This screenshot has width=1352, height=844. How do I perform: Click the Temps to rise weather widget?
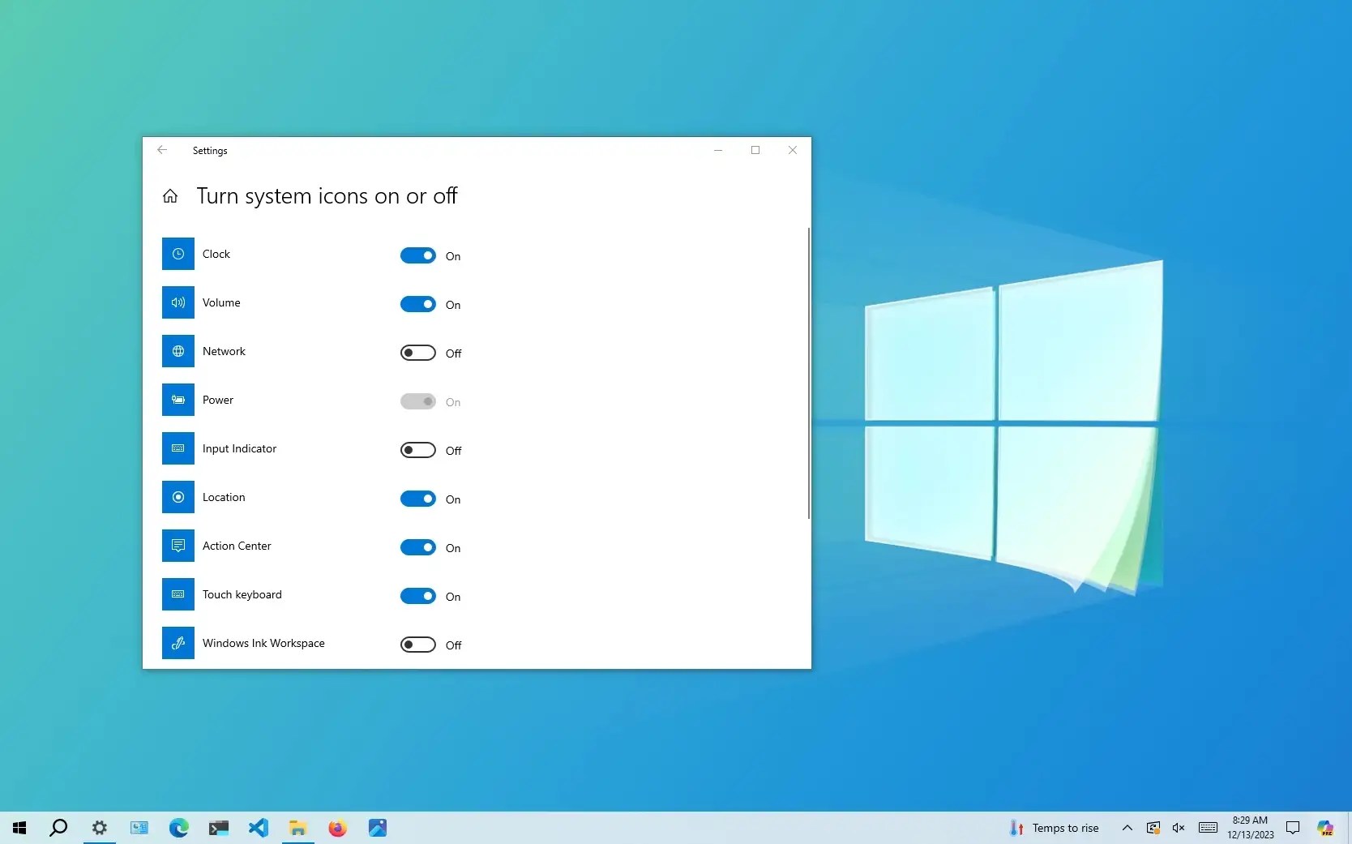[x=1054, y=828]
